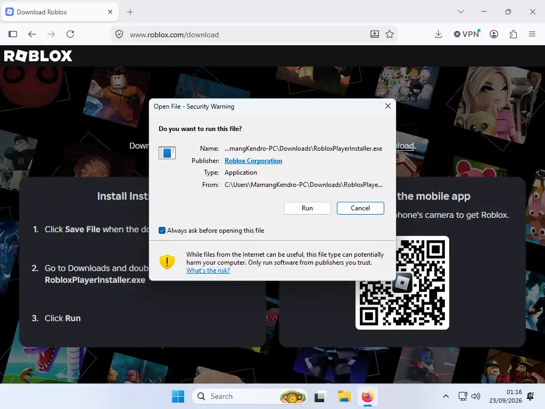Reload the page with refresh icon

(x=71, y=34)
